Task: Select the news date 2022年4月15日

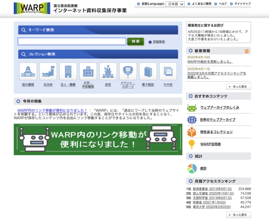Action: (198, 57)
